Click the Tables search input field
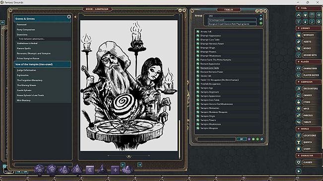This screenshot has width=323, height=181. pyautogui.click(x=216, y=139)
